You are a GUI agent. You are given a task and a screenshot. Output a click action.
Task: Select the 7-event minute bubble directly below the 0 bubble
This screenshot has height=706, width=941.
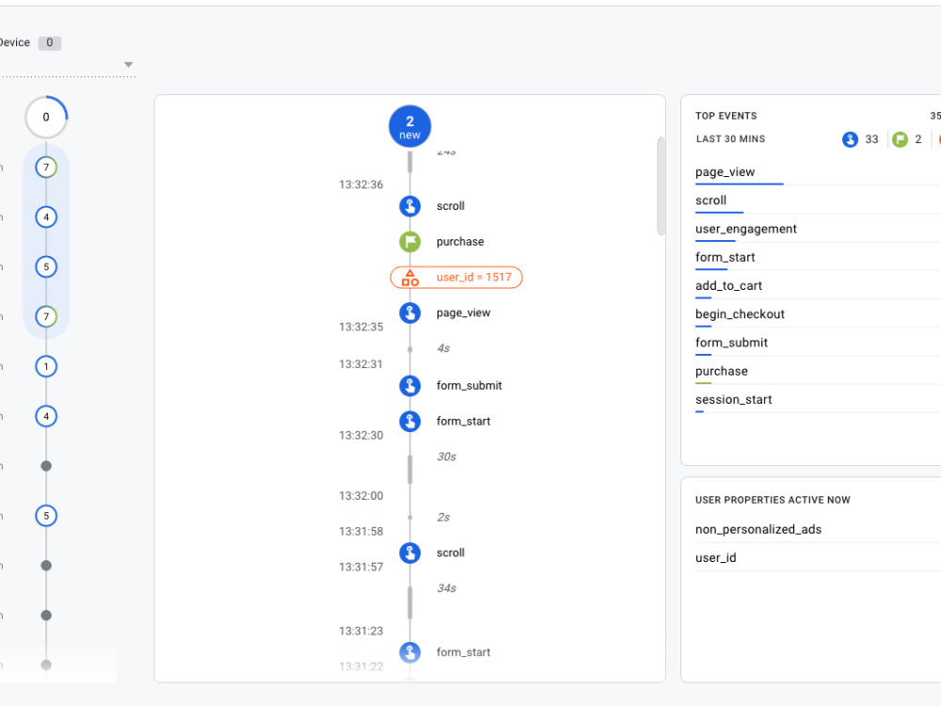(x=46, y=168)
